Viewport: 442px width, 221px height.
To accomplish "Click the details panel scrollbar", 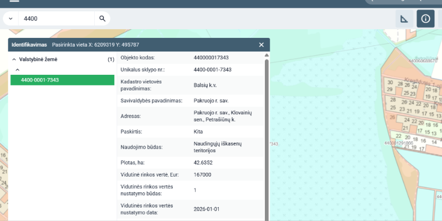I will [266, 140].
